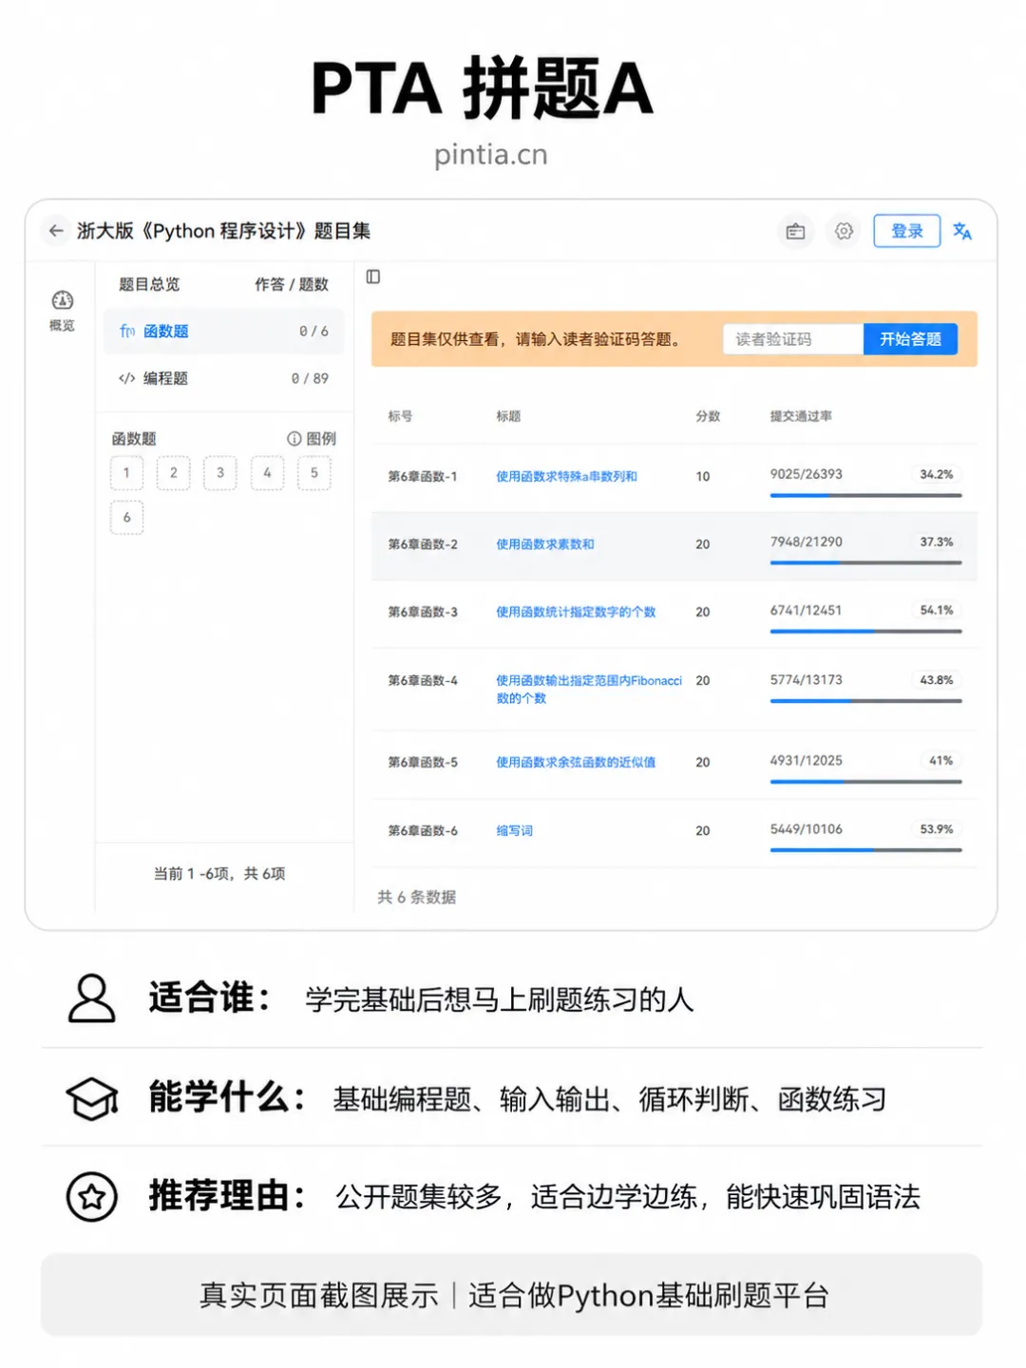Click the language translate icon
Image resolution: width=1026 pixels, height=1368 pixels.
tap(962, 231)
